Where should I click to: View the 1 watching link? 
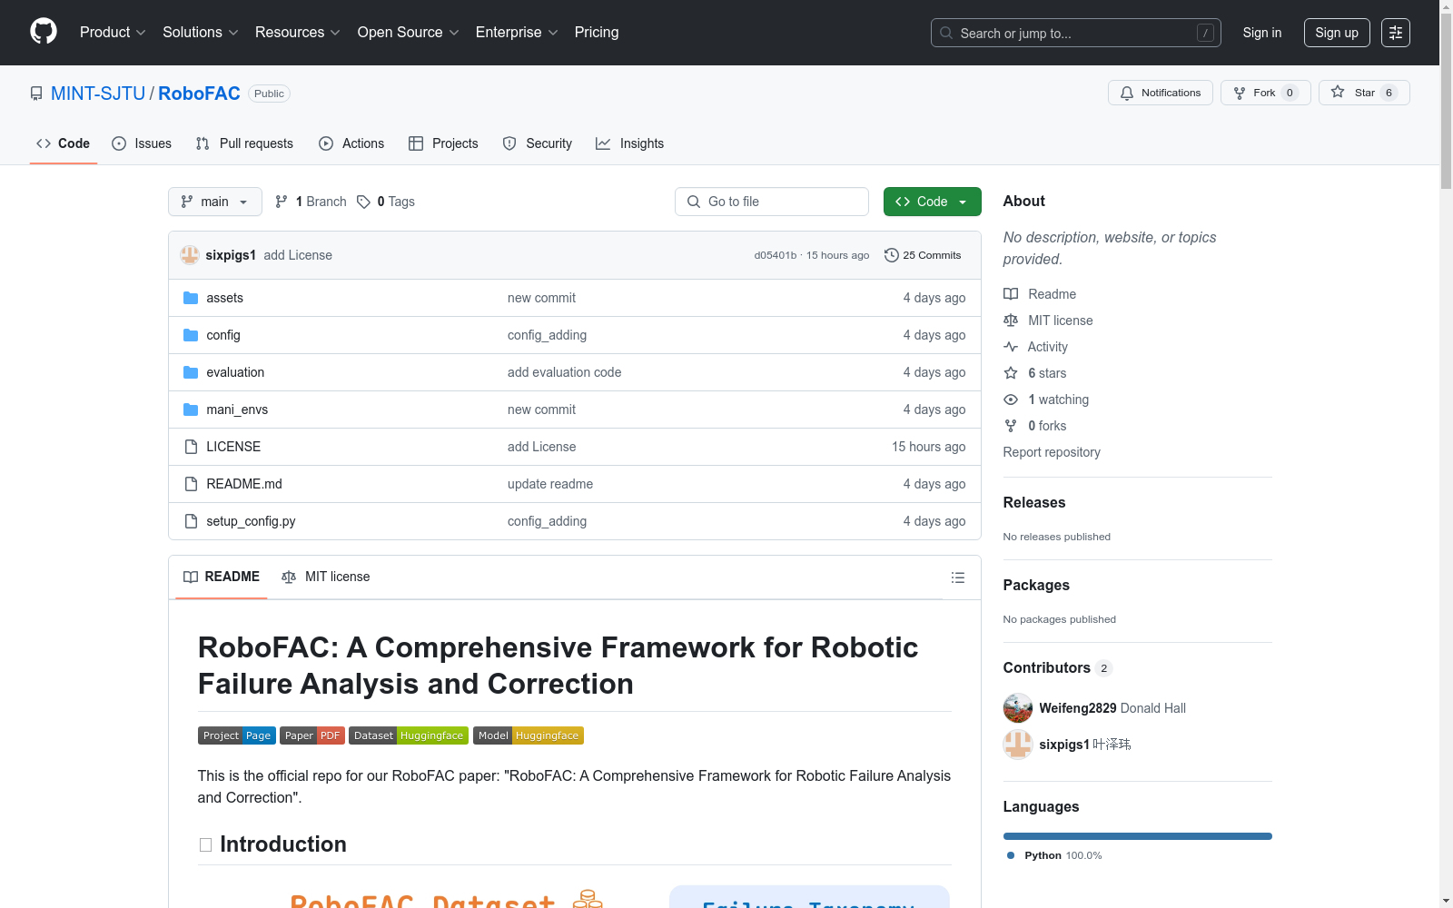(x=1046, y=400)
